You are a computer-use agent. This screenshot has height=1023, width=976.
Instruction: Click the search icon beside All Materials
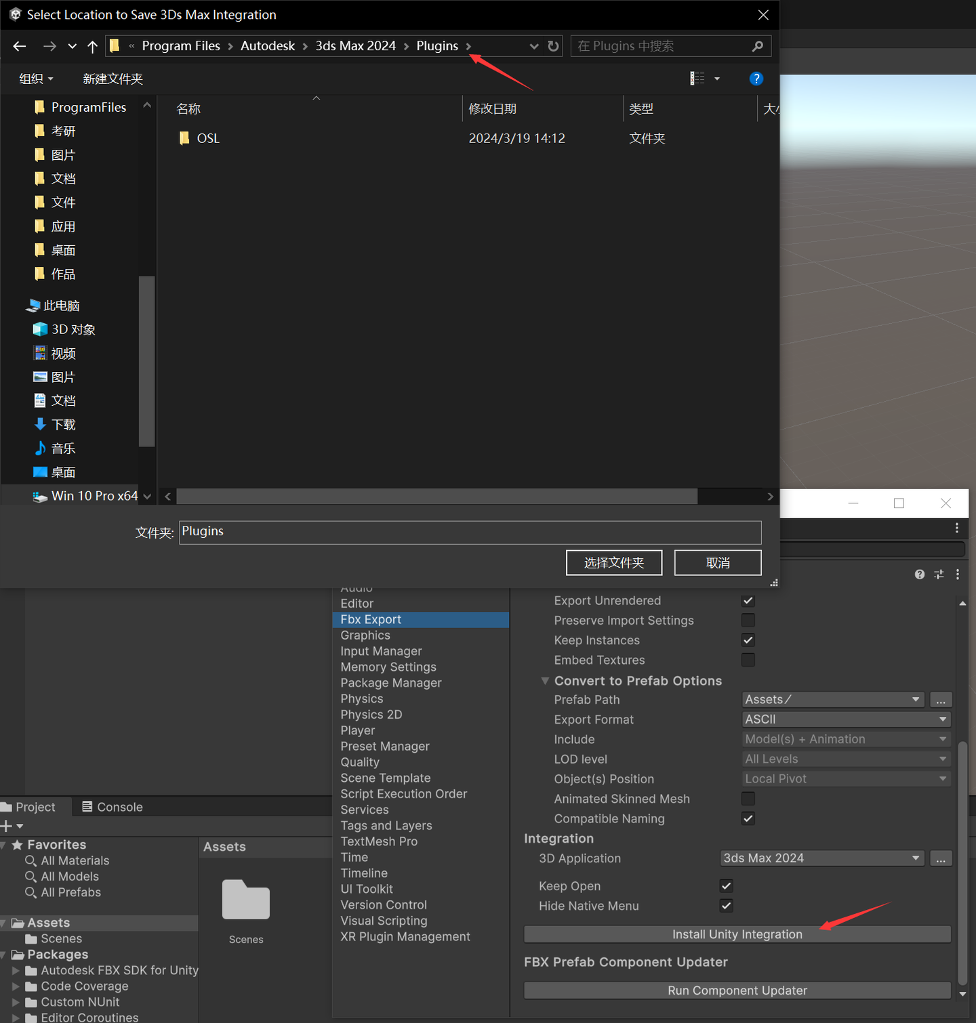31,860
